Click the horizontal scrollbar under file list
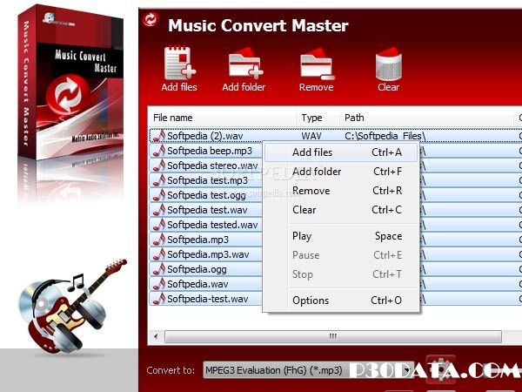The height and width of the screenshot is (392, 522). pyautogui.click(x=331, y=336)
